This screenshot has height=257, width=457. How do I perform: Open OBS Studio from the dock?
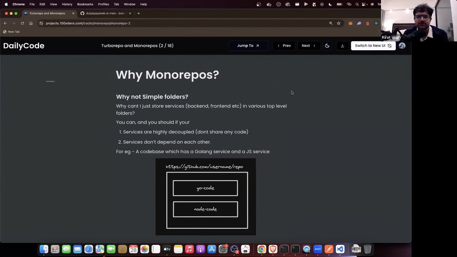(x=234, y=249)
